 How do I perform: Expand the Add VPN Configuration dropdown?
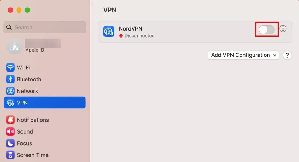tap(243, 55)
